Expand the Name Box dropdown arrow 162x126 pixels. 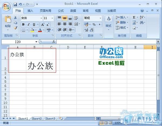point(36,42)
